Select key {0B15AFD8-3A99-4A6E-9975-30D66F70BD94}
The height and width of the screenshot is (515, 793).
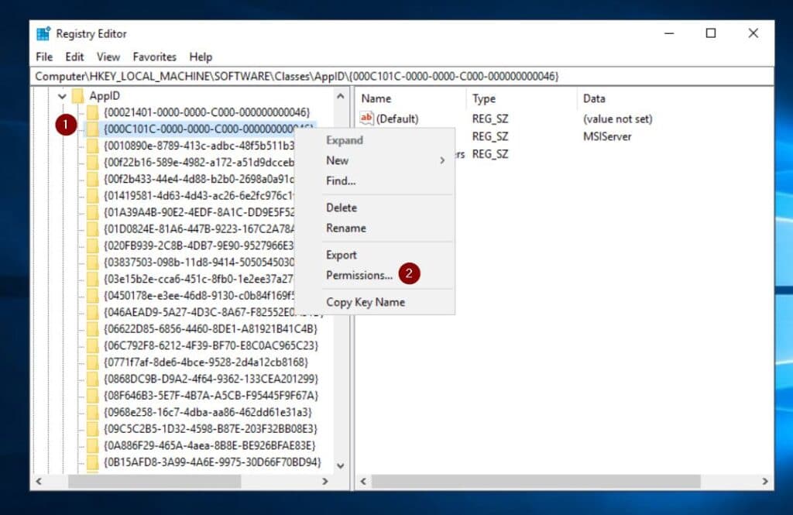[x=212, y=462]
